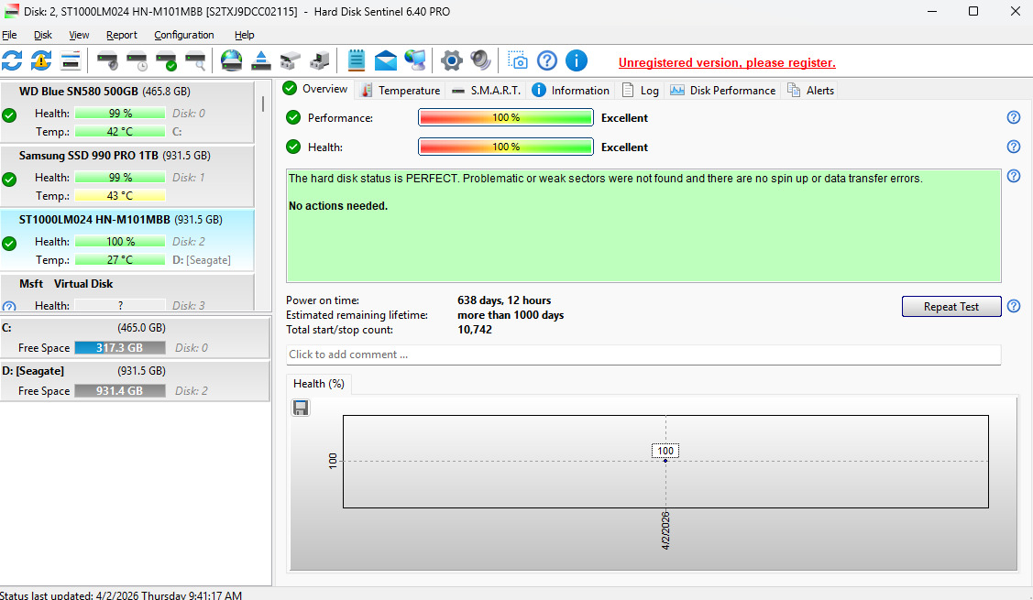The width and height of the screenshot is (1033, 600).
Task: Click the globe and monitor network icon
Action: coord(415,60)
